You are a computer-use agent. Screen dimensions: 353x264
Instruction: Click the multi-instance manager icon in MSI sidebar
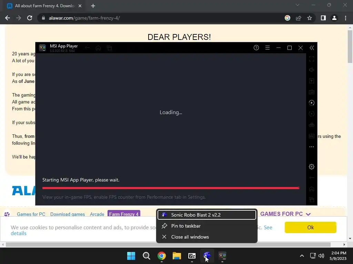[312, 125]
